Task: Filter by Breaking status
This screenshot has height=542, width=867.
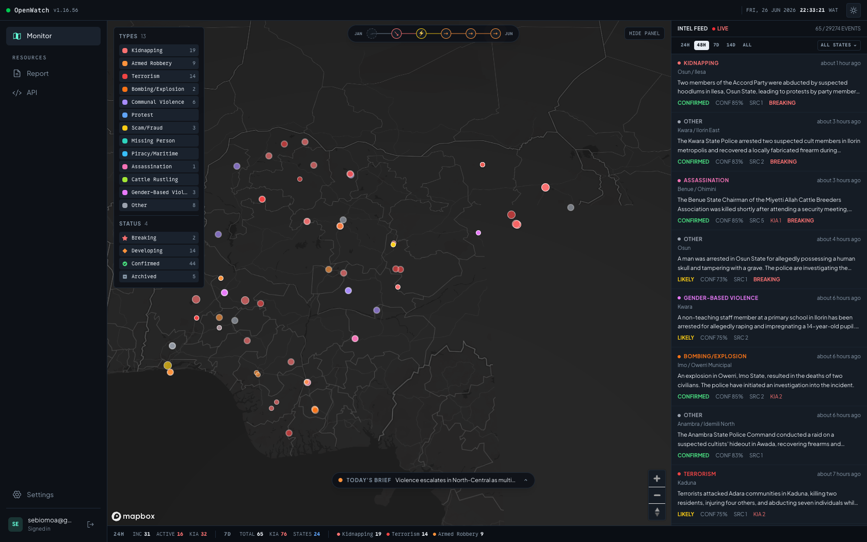Action: 159,238
